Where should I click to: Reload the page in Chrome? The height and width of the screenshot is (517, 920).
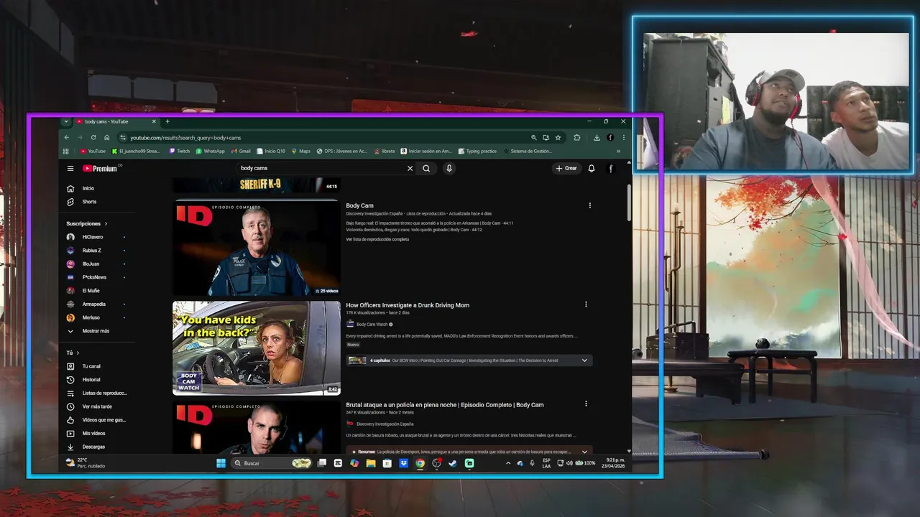pos(93,137)
